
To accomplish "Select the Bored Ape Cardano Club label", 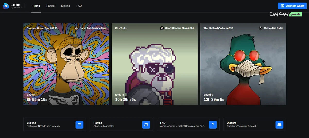I will [x=93, y=28].
